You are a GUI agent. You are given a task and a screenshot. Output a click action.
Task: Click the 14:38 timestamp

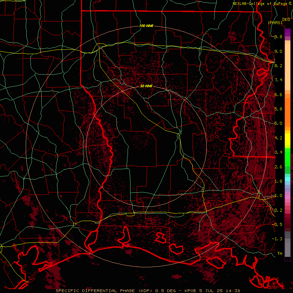pos(233,291)
